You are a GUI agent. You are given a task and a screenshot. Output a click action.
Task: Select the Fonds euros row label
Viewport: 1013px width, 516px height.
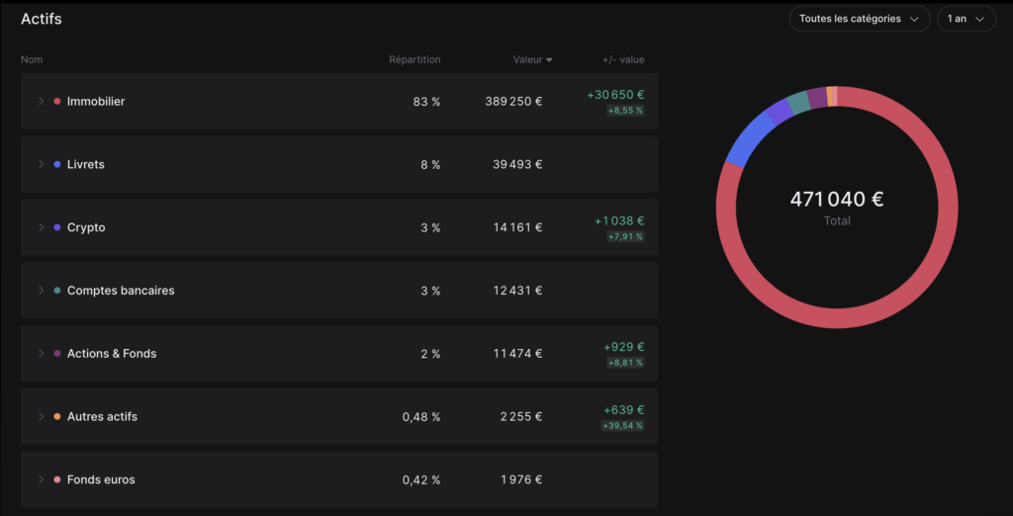(x=101, y=479)
